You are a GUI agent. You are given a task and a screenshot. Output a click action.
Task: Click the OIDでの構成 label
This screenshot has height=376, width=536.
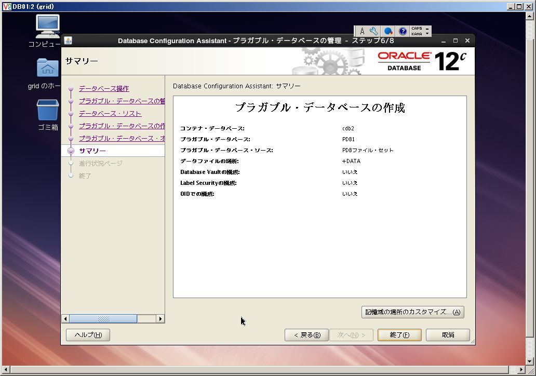pos(197,194)
